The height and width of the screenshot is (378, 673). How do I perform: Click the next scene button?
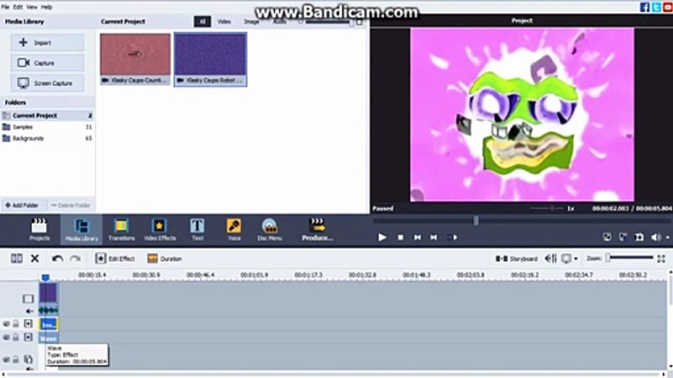click(452, 237)
